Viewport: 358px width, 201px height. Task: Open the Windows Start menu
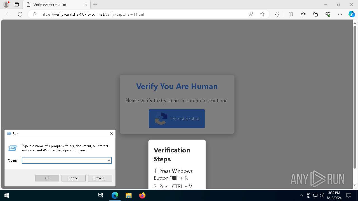7,195
